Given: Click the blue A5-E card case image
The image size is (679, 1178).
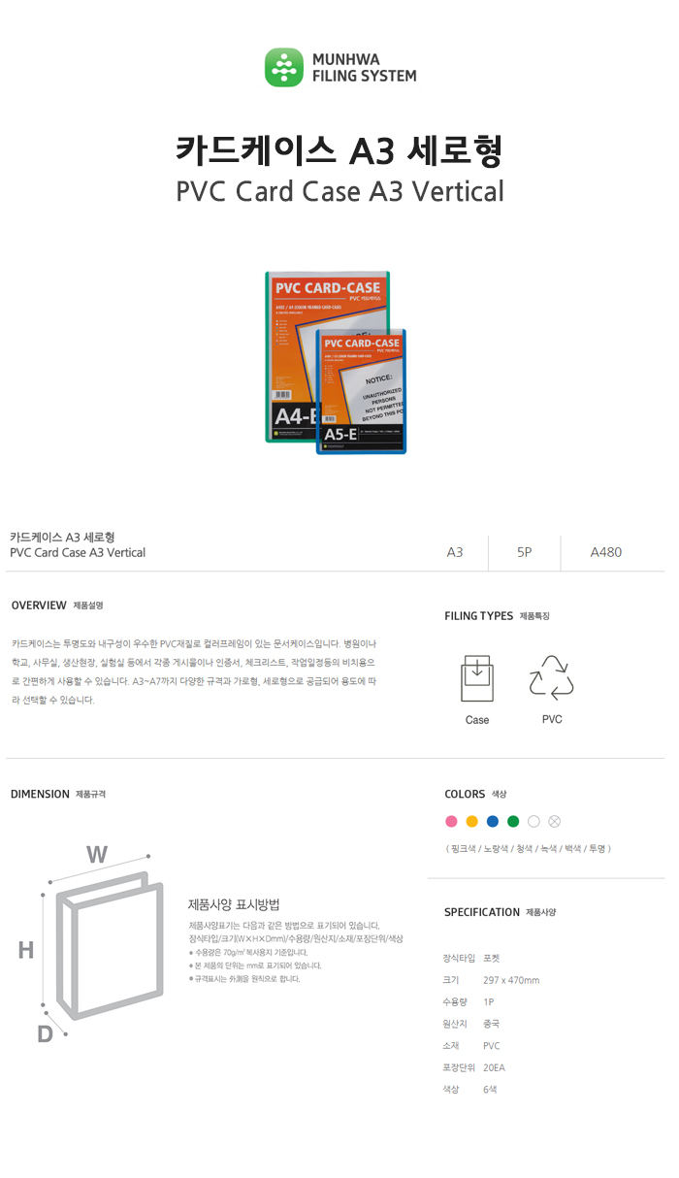Looking at the screenshot, I should coord(361,391).
